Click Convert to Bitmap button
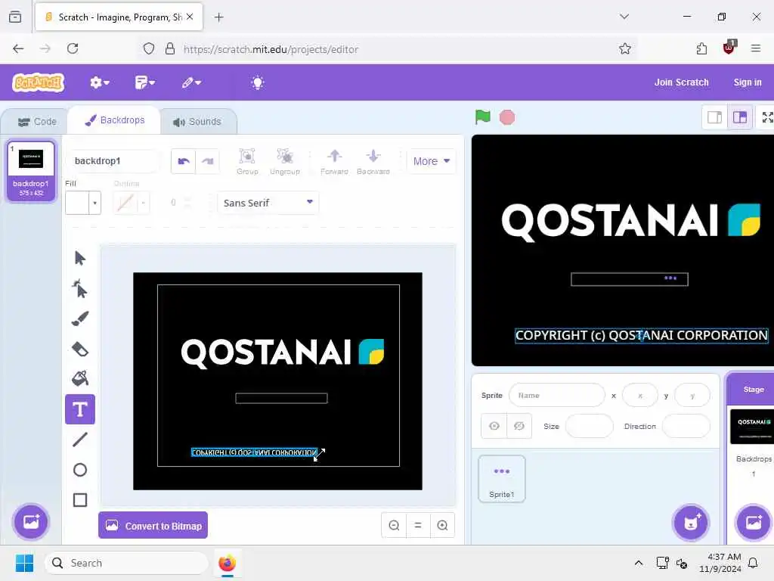774x581 pixels. [153, 525]
